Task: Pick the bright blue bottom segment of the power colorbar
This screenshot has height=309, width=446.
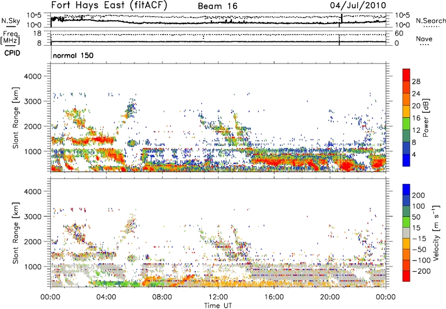Action: tap(406, 160)
